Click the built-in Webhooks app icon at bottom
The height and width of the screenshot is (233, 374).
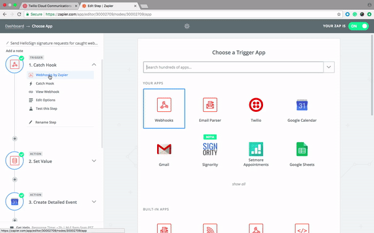click(256, 229)
